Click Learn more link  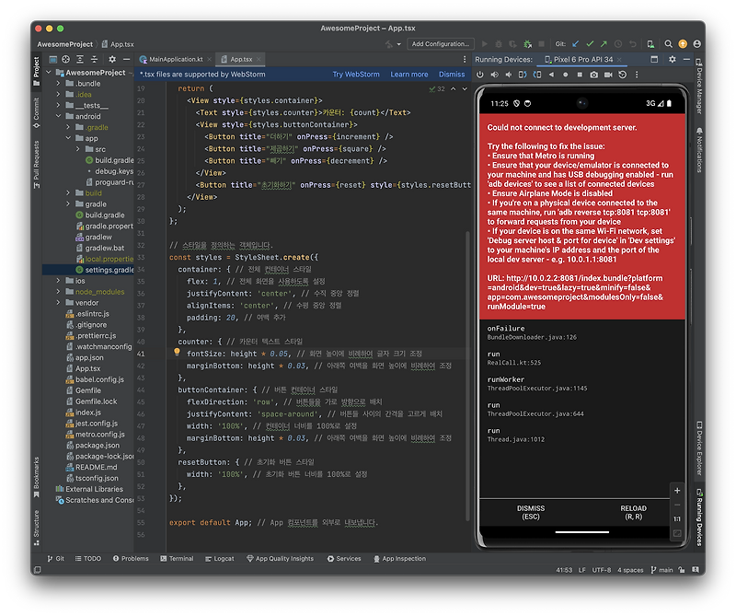tap(408, 75)
